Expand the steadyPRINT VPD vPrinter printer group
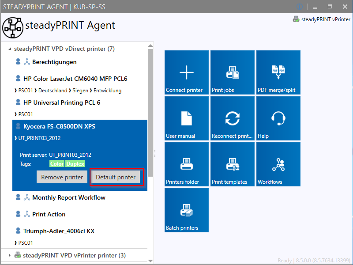Image resolution: width=353 pixels, height=265 pixels. pyautogui.click(x=9, y=255)
